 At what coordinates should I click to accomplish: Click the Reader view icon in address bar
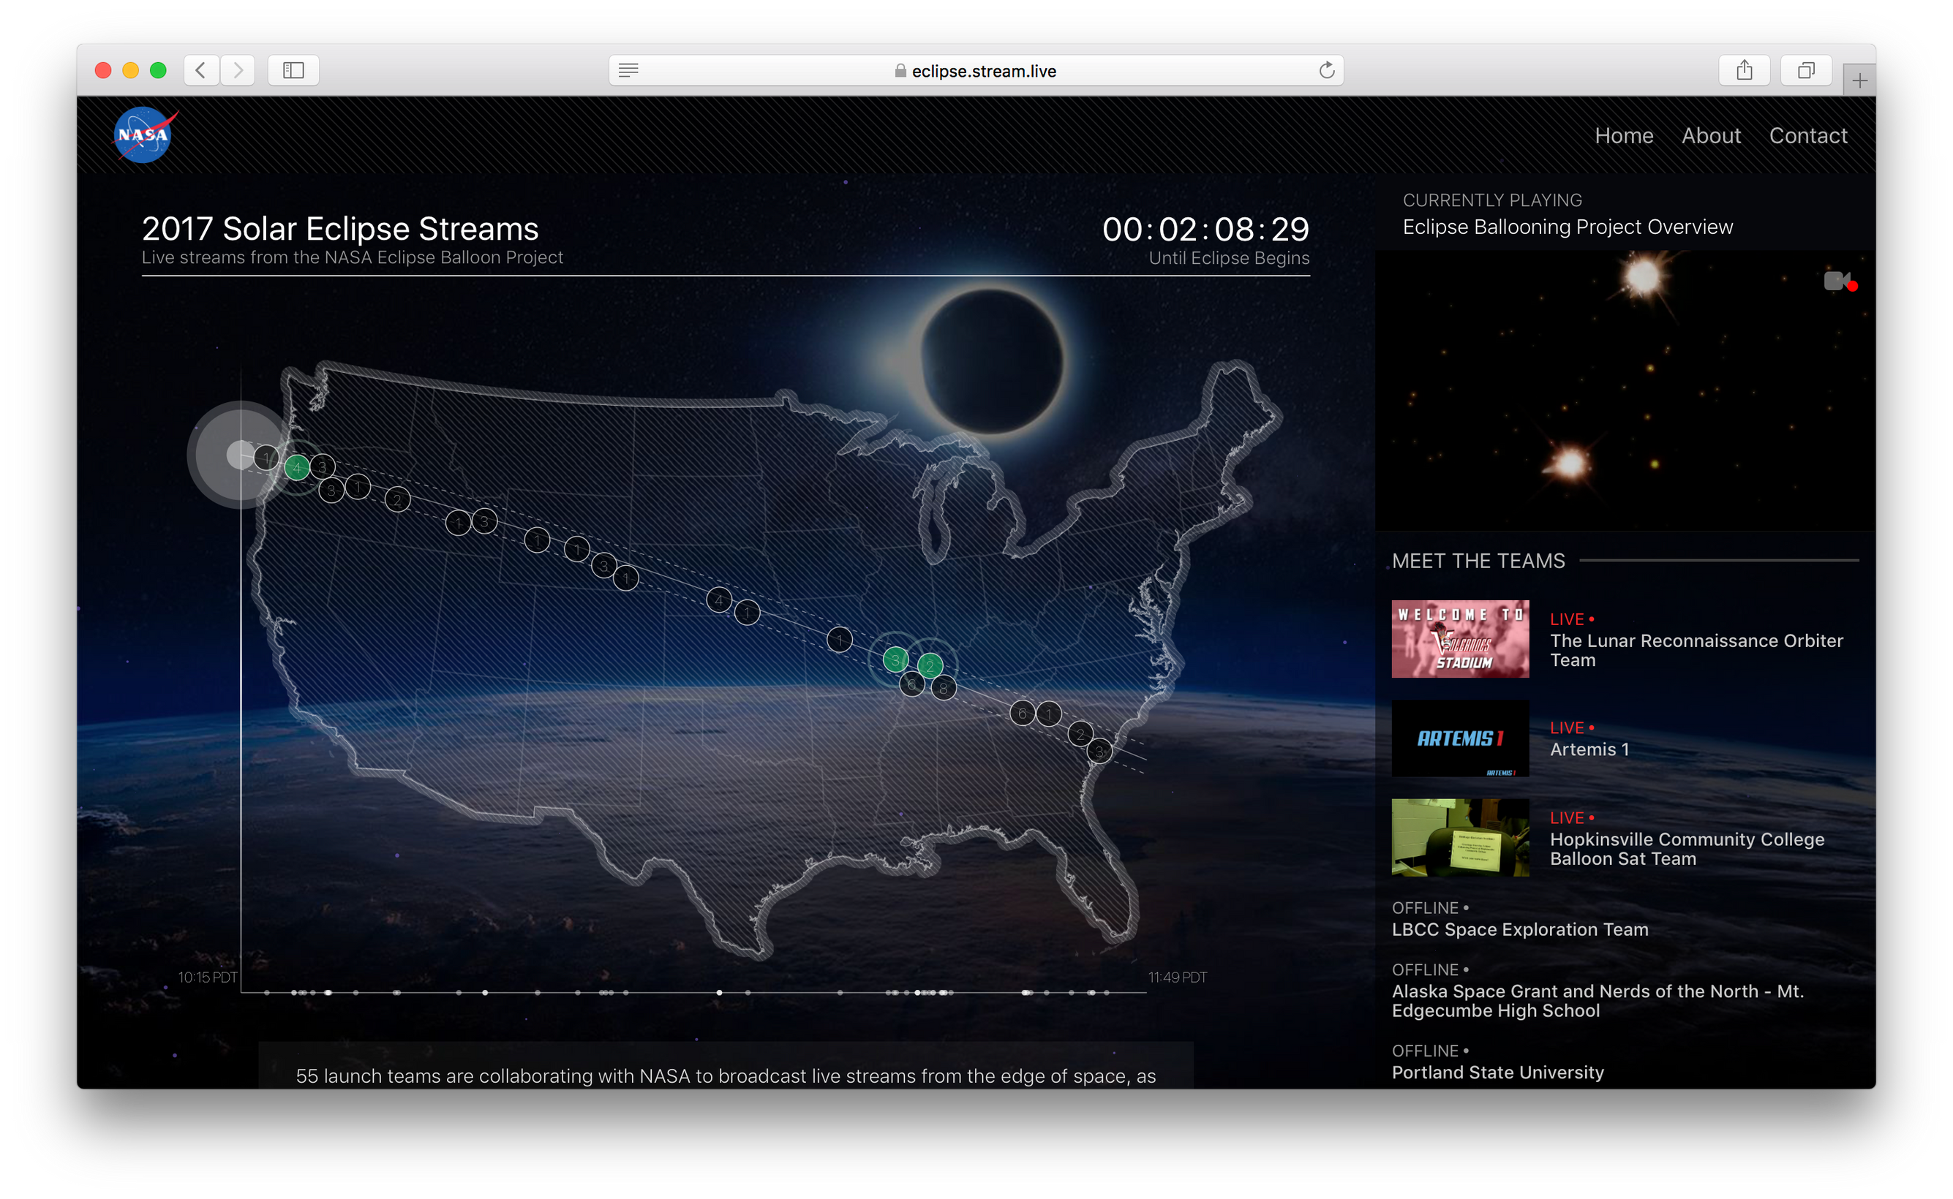pos(628,71)
